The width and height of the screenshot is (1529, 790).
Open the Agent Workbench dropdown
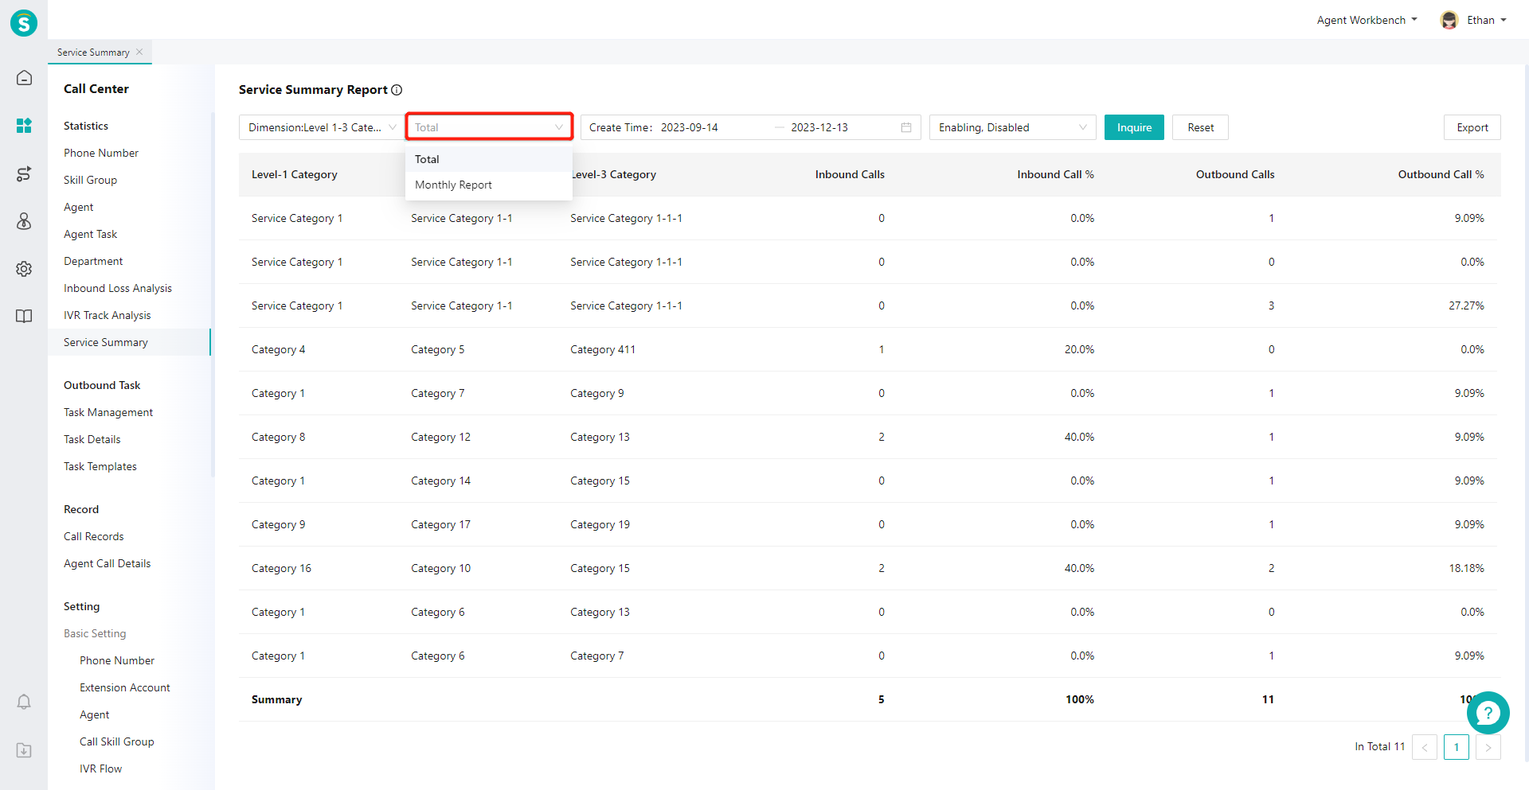pyautogui.click(x=1367, y=20)
